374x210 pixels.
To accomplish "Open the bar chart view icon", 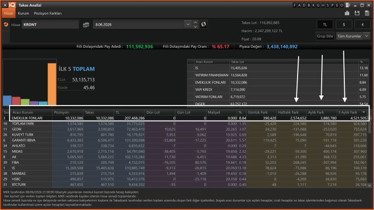I will click(x=347, y=13).
